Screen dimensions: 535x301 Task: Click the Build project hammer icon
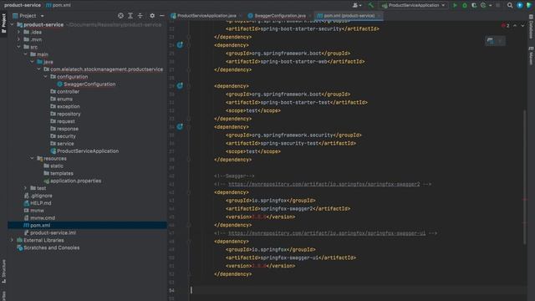click(371, 5)
